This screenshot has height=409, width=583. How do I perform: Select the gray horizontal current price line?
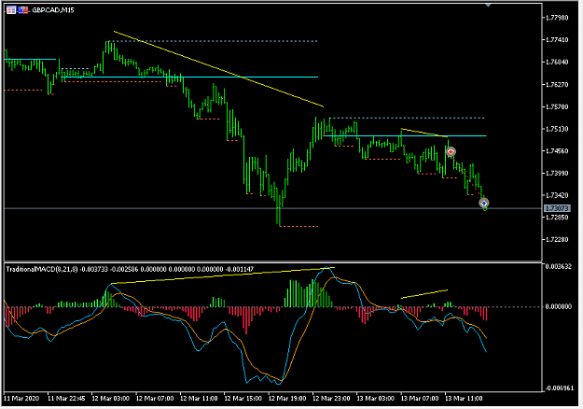(x=273, y=208)
